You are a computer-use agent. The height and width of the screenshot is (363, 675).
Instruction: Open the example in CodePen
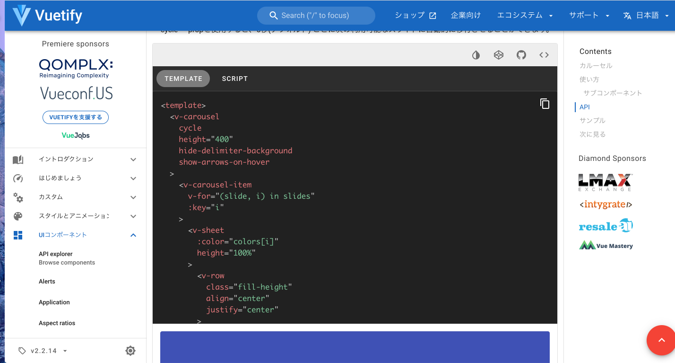click(x=498, y=55)
